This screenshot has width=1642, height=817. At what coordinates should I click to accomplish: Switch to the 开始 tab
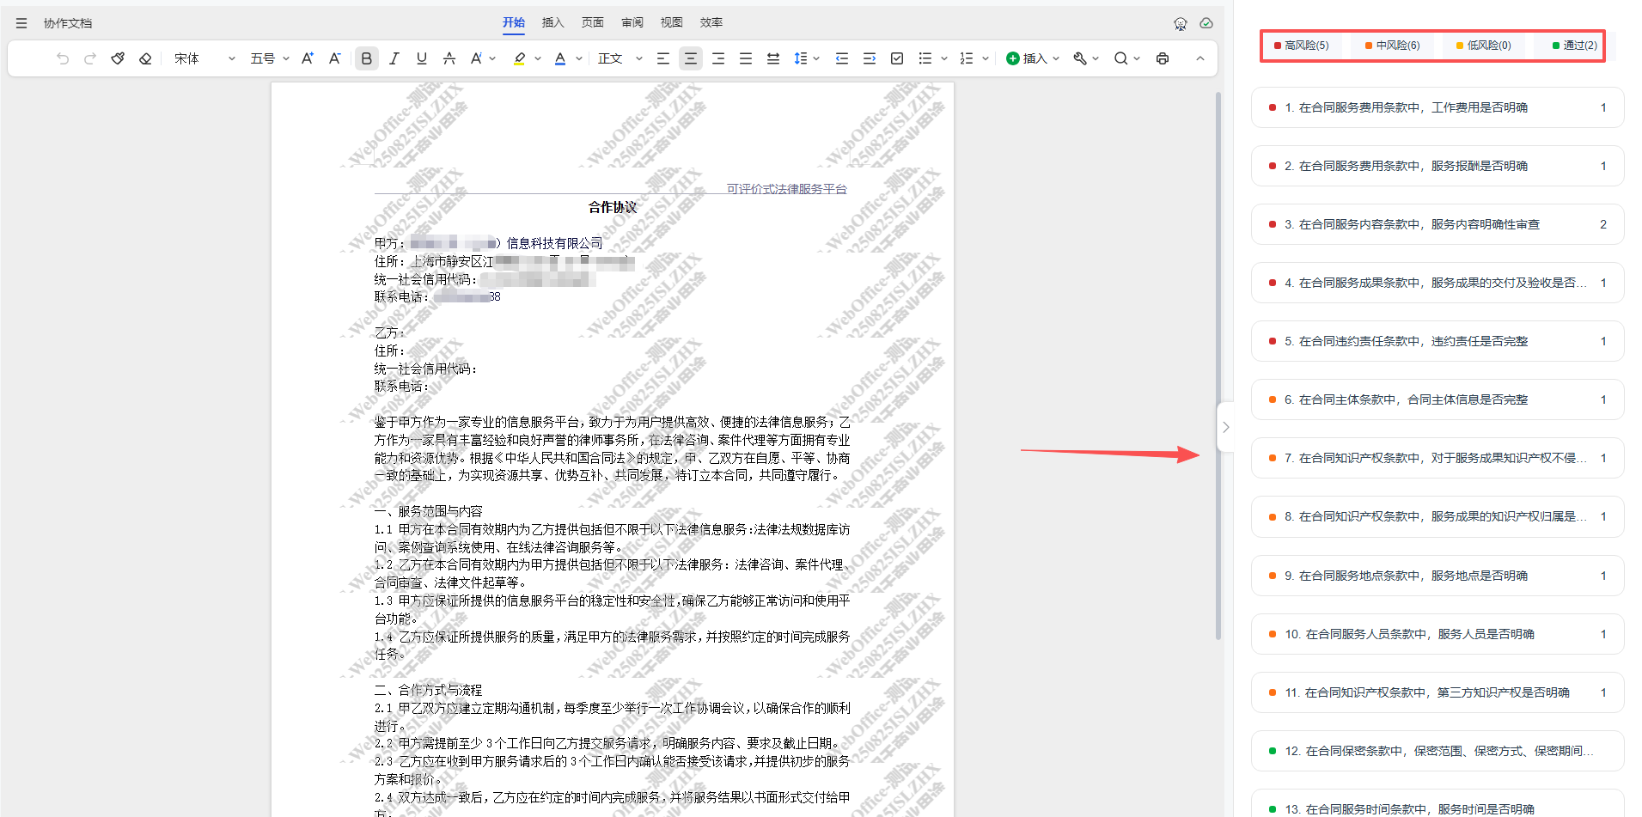[x=514, y=22]
